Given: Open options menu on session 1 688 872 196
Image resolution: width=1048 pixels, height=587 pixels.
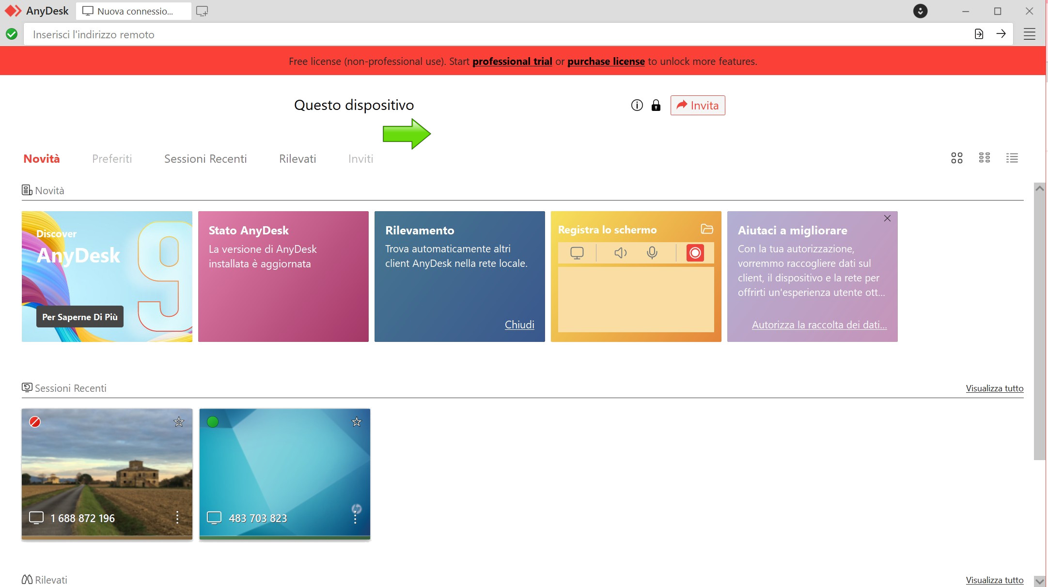Looking at the screenshot, I should click(177, 518).
